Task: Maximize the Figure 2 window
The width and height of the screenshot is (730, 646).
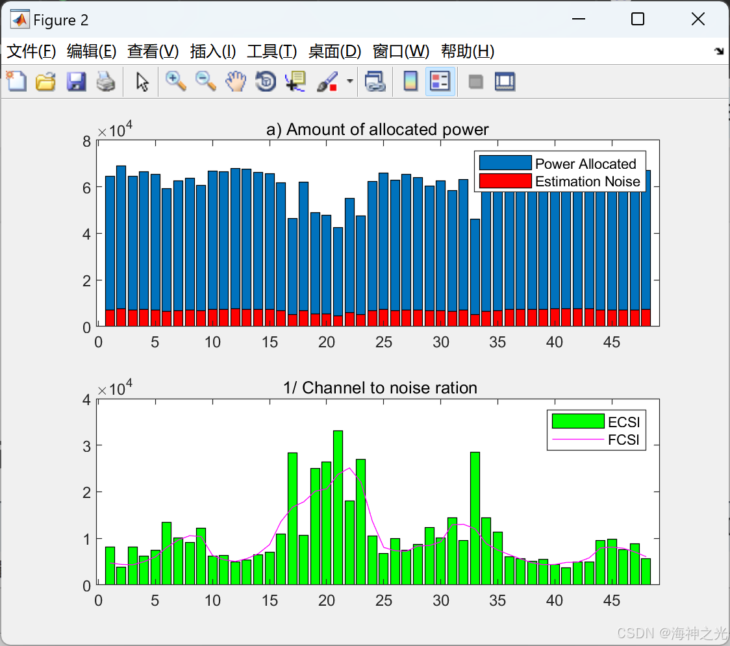Action: 638,19
